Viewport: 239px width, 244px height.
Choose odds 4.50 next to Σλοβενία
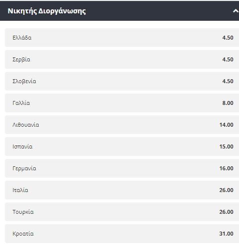coord(228,81)
